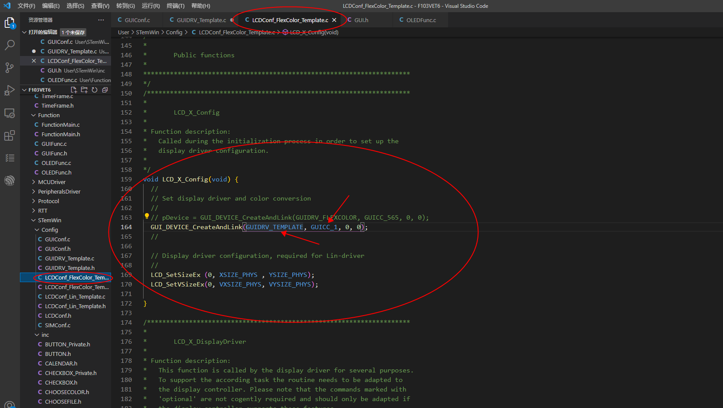
Task: Open the 编辑(E) menu
Action: (x=51, y=6)
